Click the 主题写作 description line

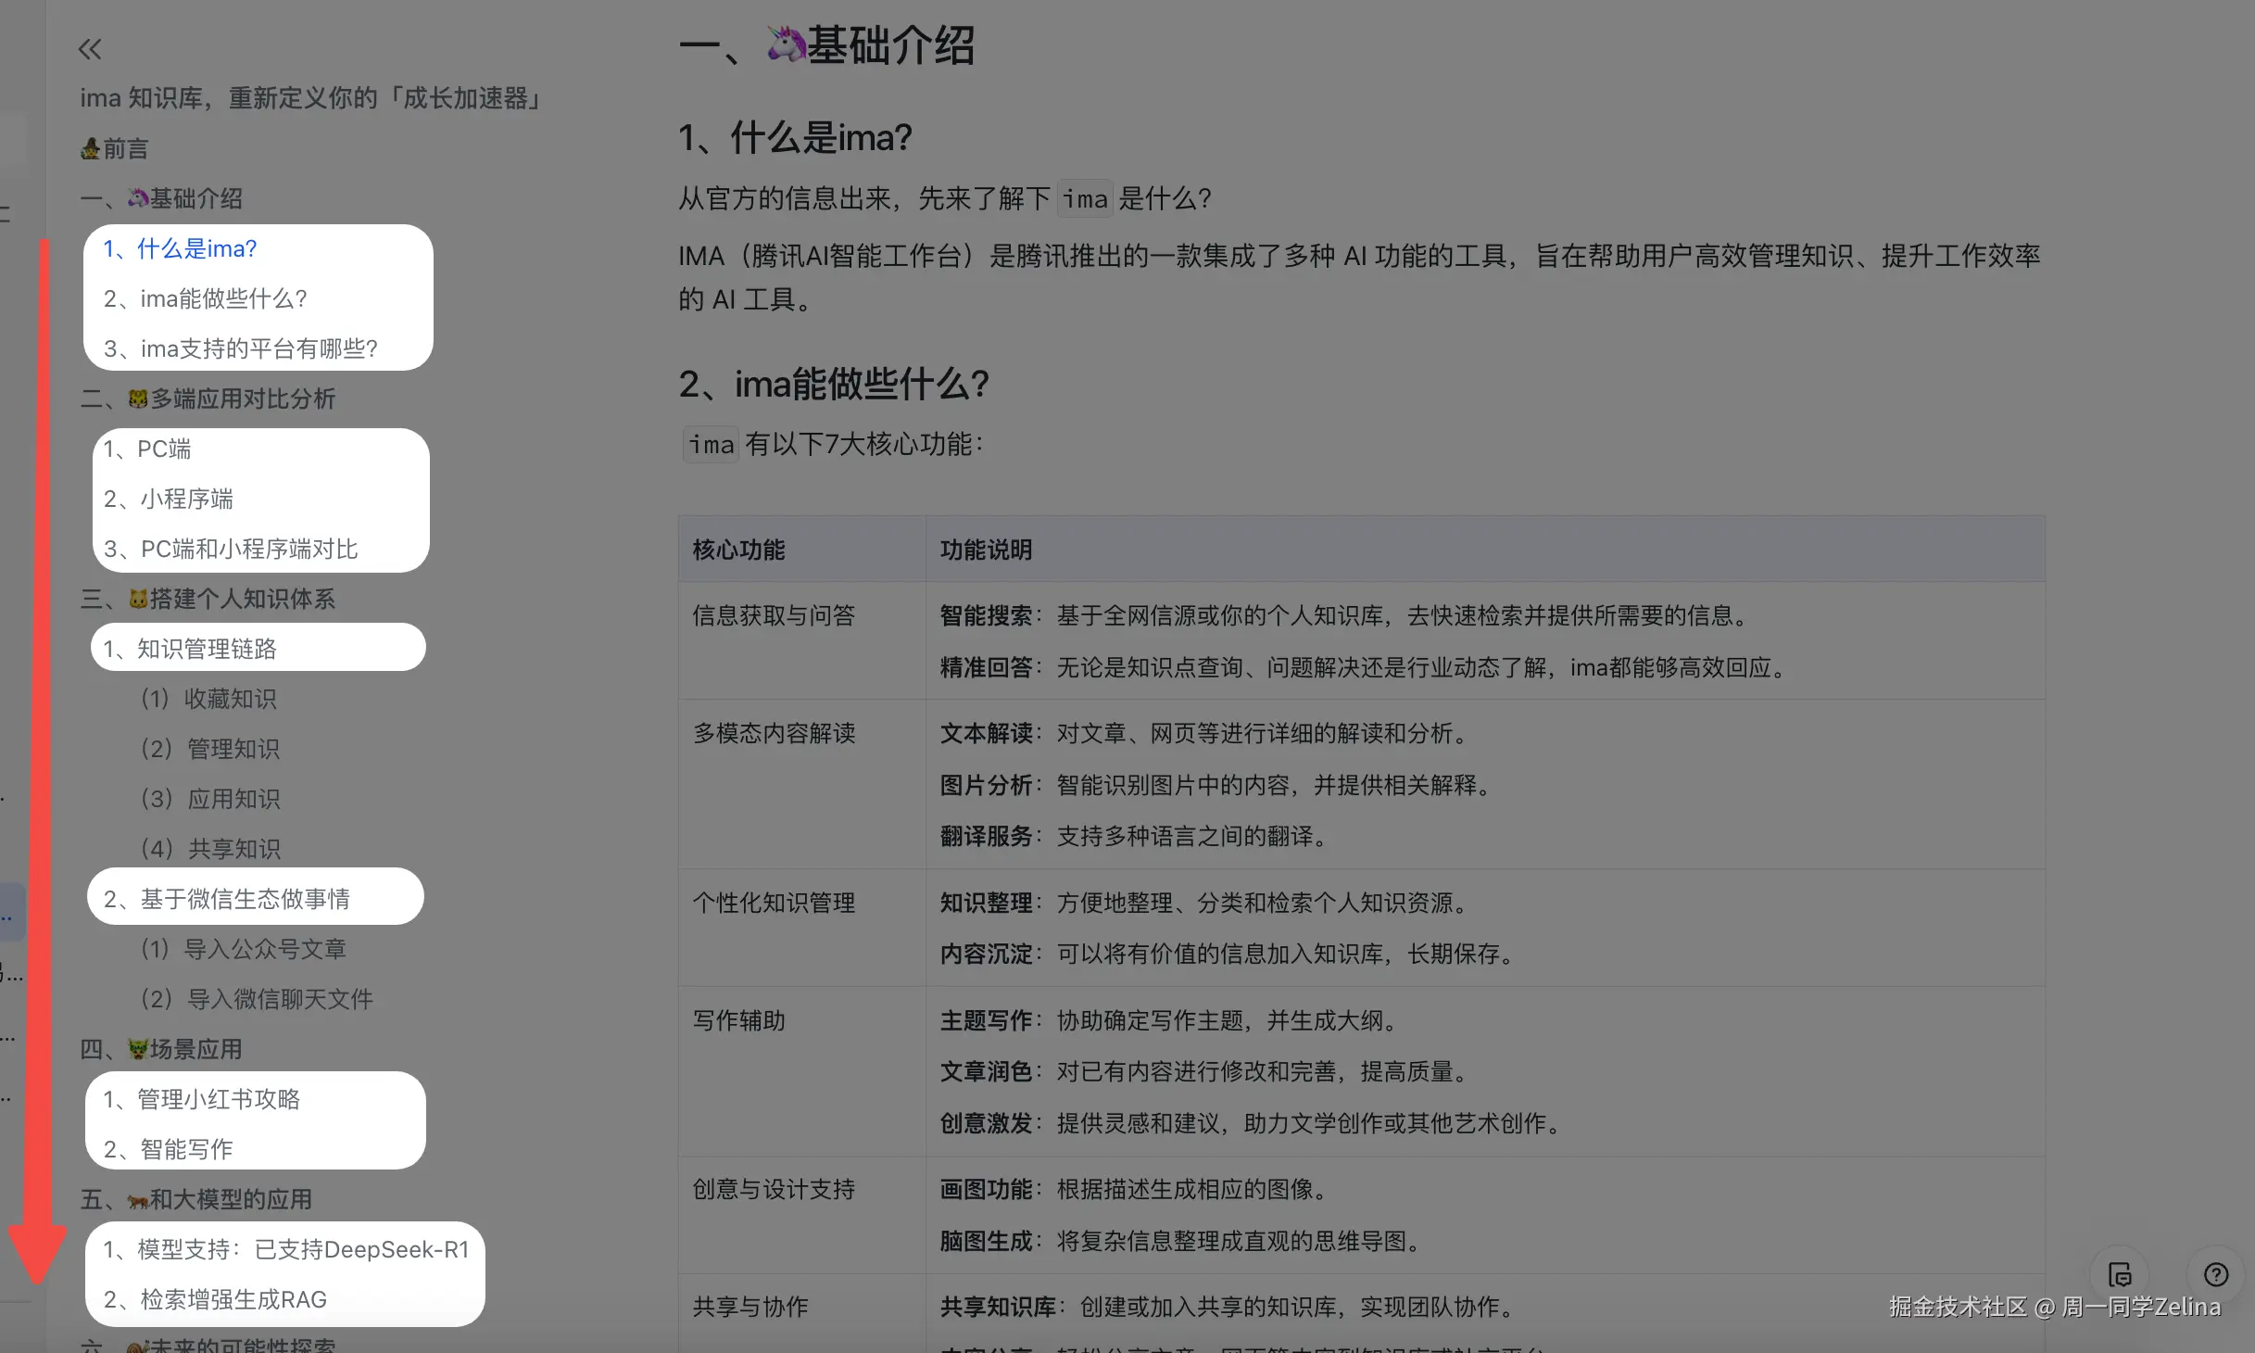click(1168, 1020)
